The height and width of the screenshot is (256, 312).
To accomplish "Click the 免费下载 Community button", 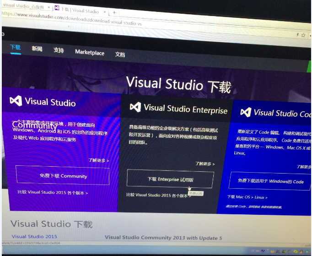I will [63, 175].
